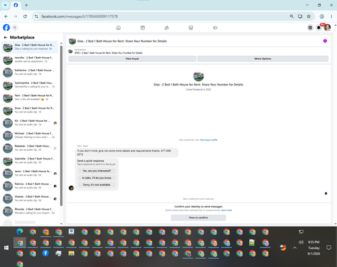View site information icon in address bar
Image resolution: width=337 pixels, height=267 pixels.
coord(36,16)
